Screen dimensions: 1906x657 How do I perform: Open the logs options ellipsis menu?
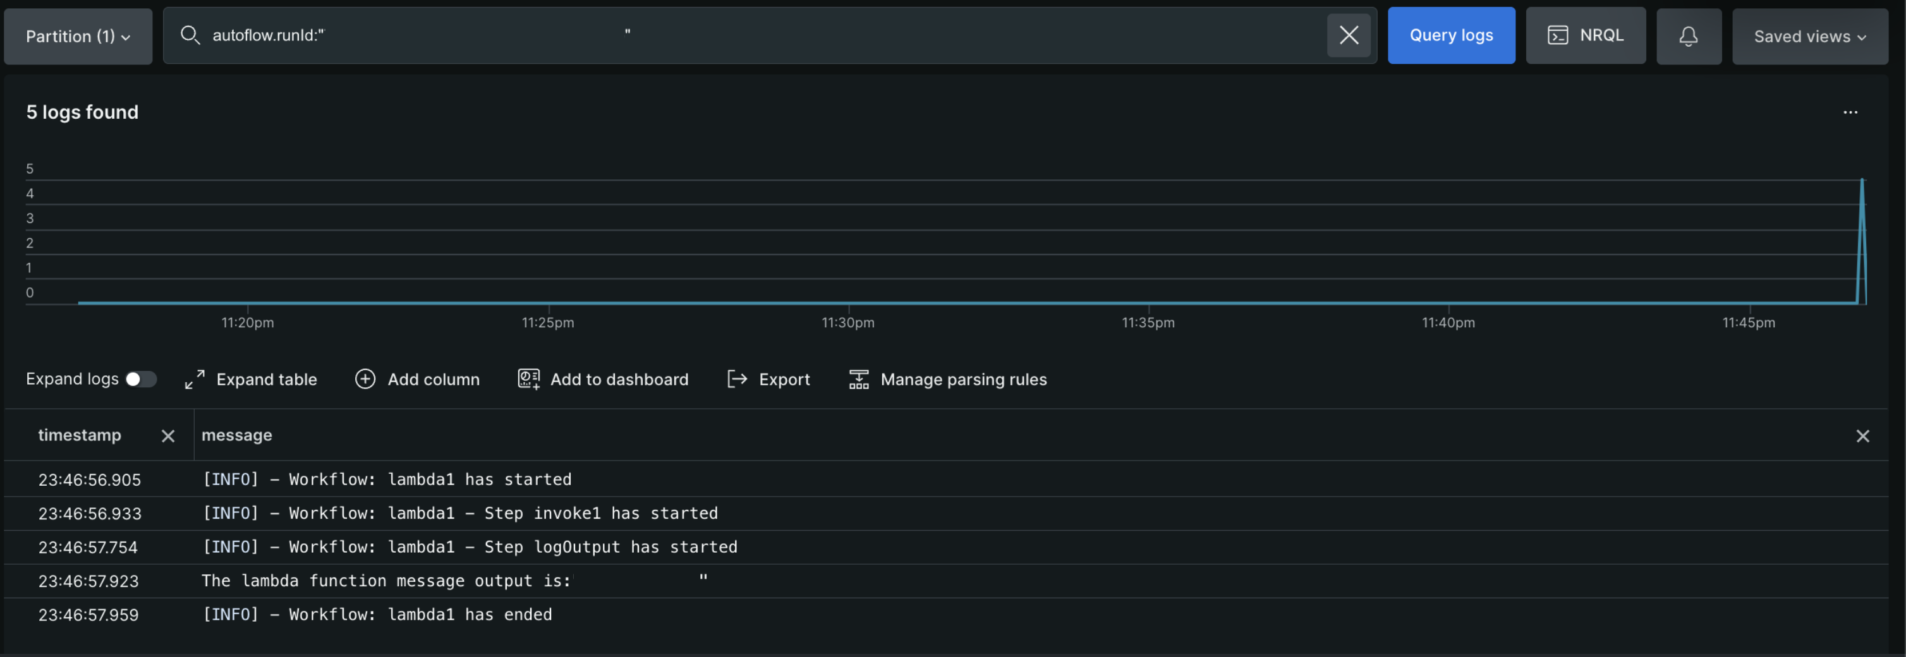(x=1850, y=112)
